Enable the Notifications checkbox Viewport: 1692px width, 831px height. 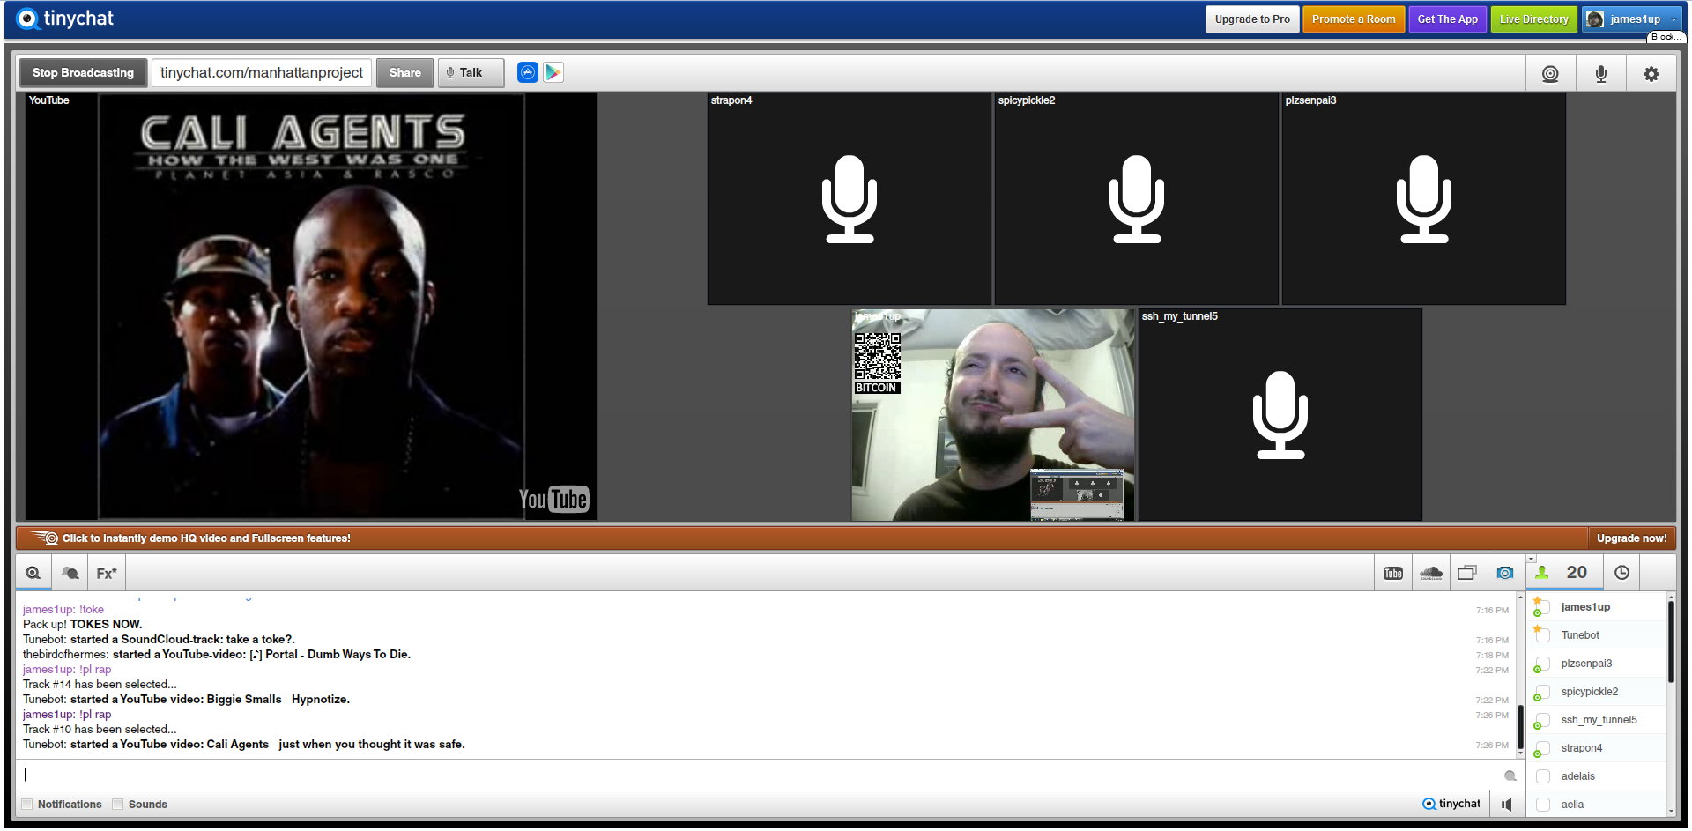click(27, 804)
